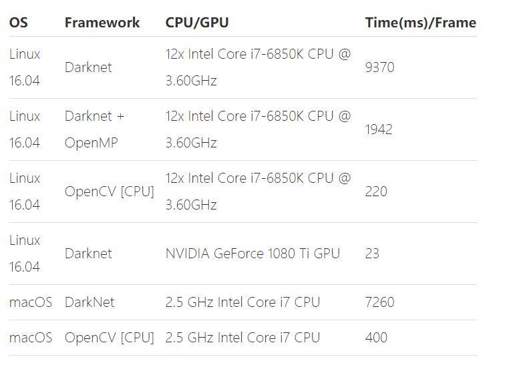Image resolution: width=507 pixels, height=369 pixels.
Task: Select DarkNet in the 7260 ms row
Action: (90, 302)
